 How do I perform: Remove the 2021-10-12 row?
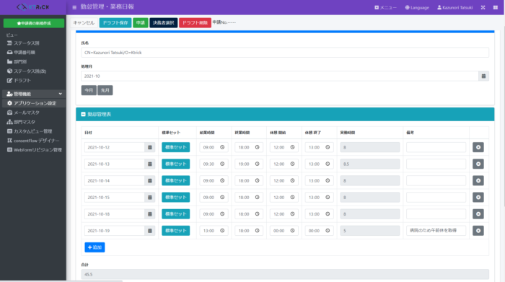coord(478,147)
